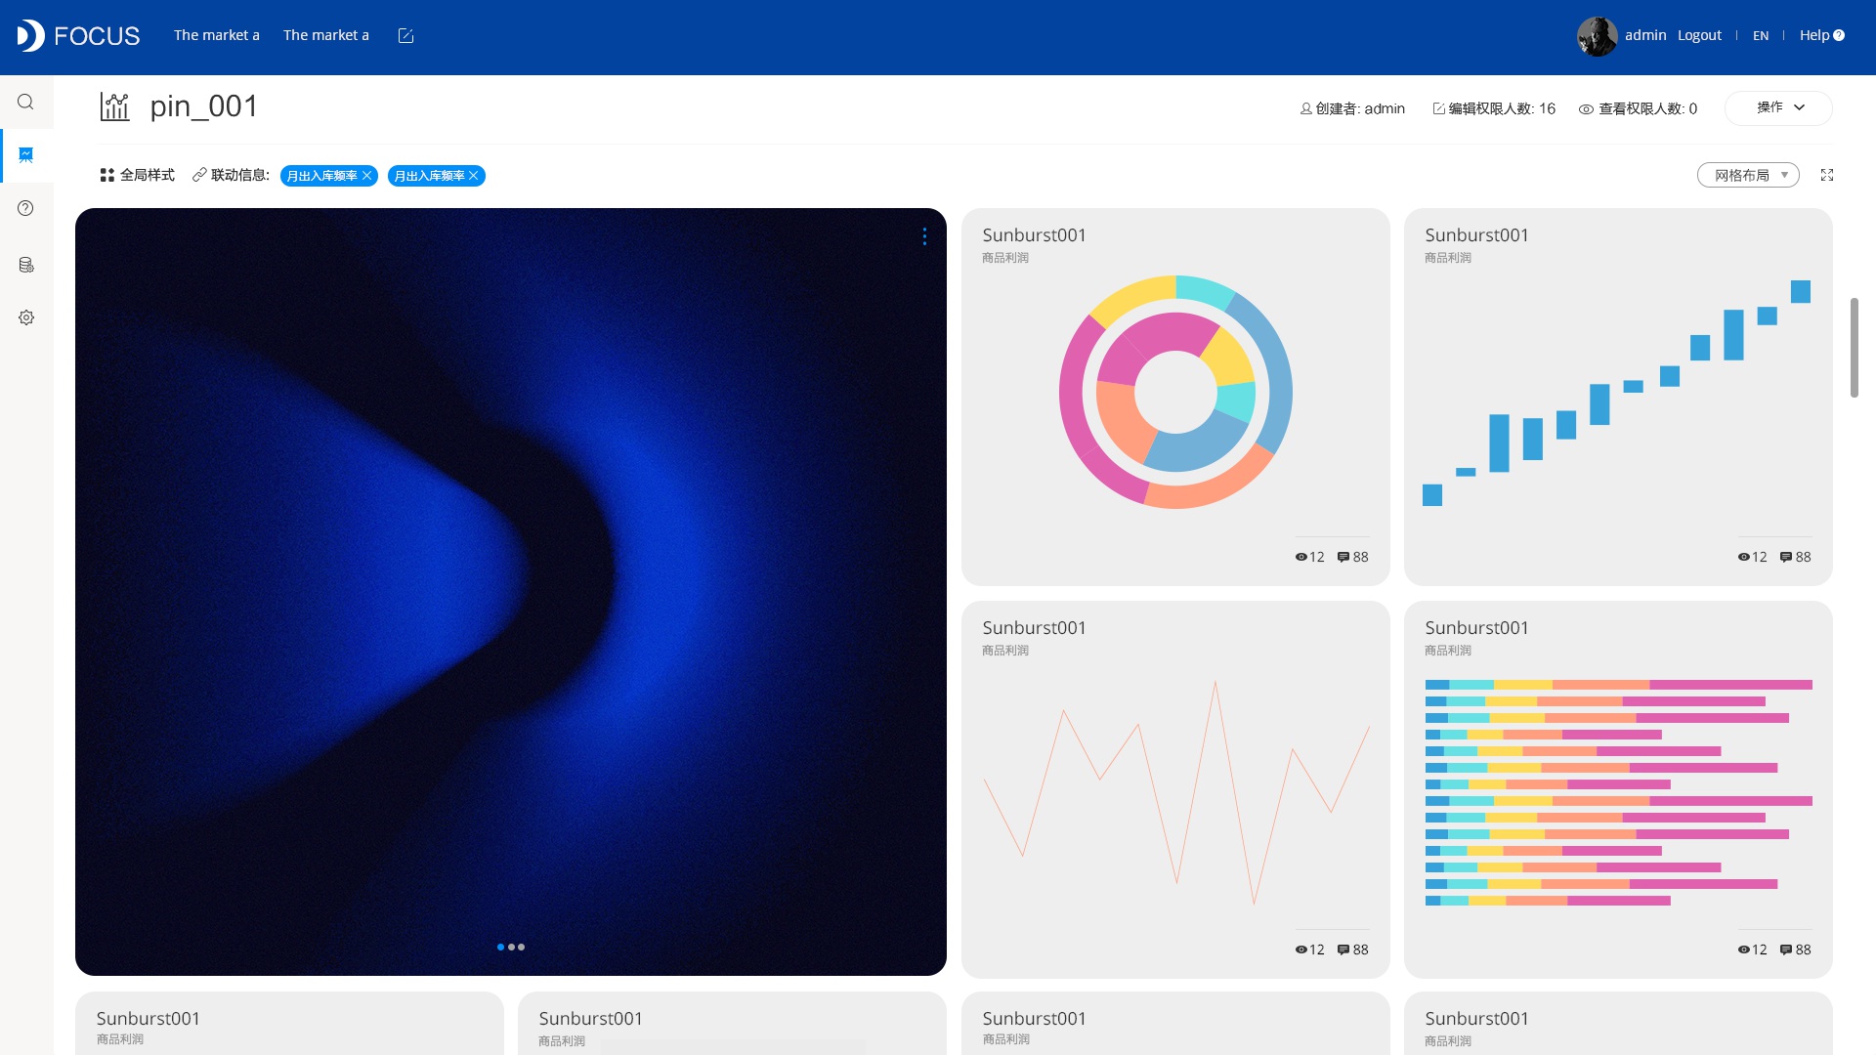Switch language with EN
Viewport: 1876px width, 1055px height.
[x=1761, y=35]
